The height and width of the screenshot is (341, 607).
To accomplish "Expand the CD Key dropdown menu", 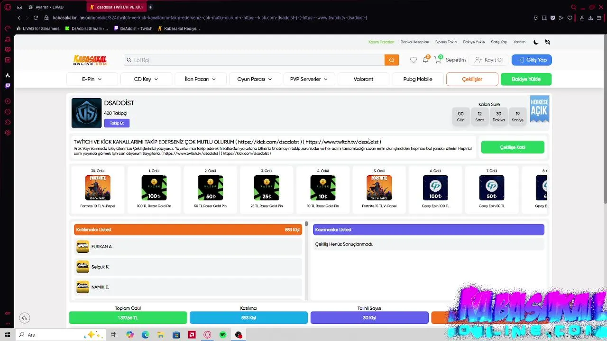I will click(x=146, y=79).
